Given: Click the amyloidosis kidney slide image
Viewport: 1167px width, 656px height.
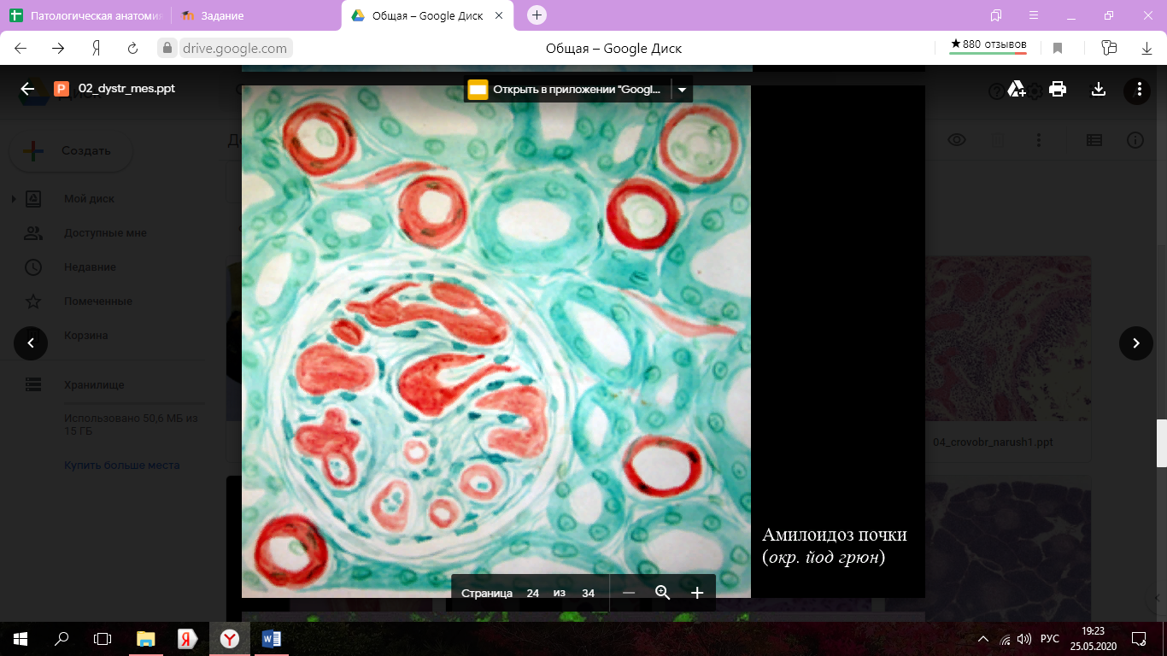Looking at the screenshot, I should coord(496,341).
